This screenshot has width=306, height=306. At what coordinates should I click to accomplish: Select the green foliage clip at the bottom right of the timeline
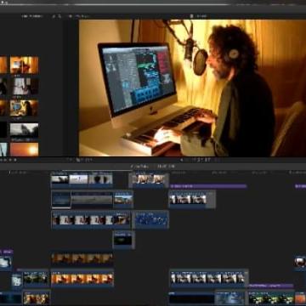[271, 298]
